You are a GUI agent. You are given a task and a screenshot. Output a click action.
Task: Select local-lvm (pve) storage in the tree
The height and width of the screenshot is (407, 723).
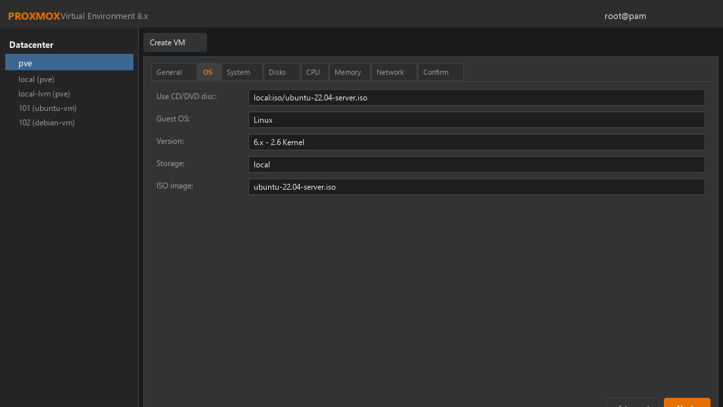(x=44, y=93)
